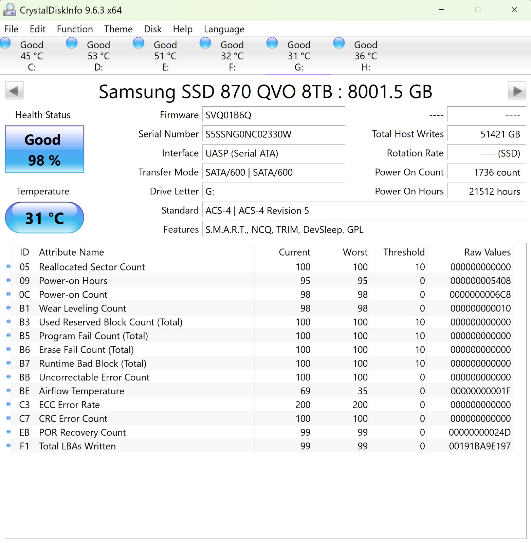Image resolution: width=531 pixels, height=543 pixels.
Task: Click status dot of ECC Error Rate row
Action: pyautogui.click(x=9, y=405)
